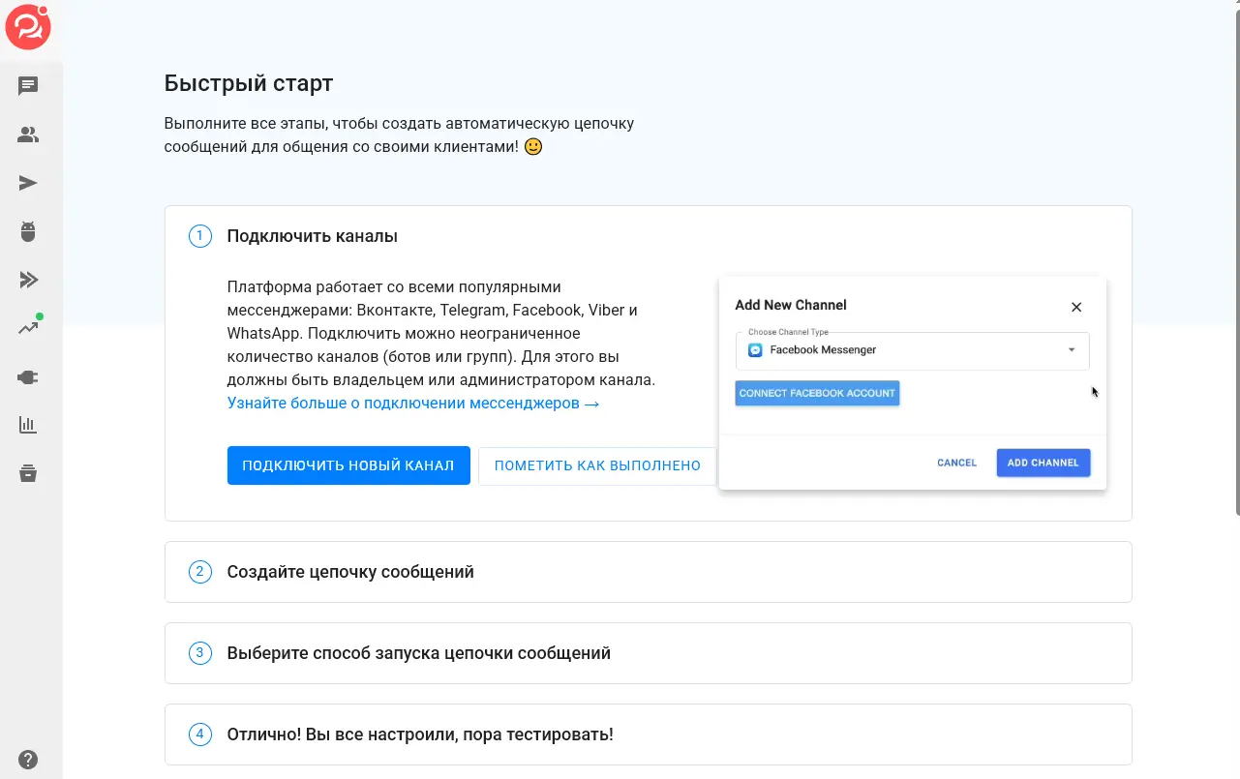Close the 'Add New Channel' dialog
Image resolution: width=1240 pixels, height=779 pixels.
[x=1075, y=307]
